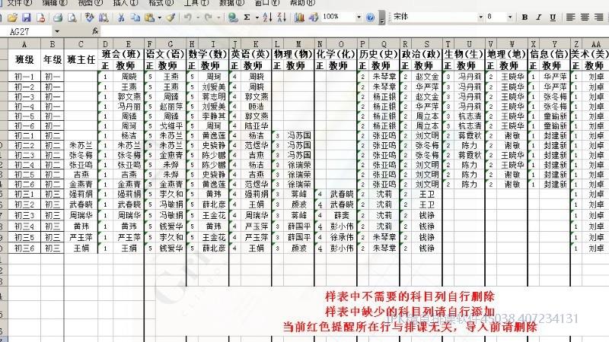Open the 视图(V) menu
The height and width of the screenshot is (342, 609).
click(90, 3)
